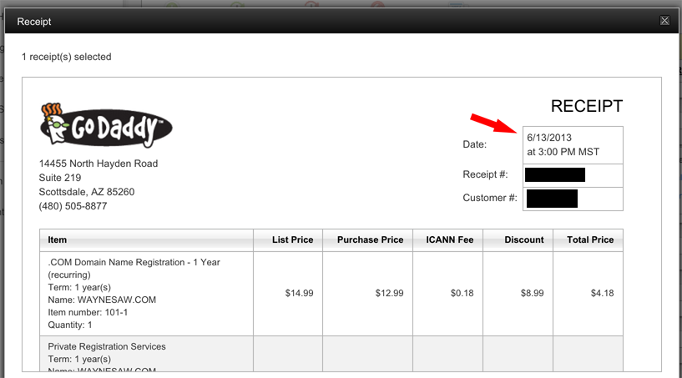This screenshot has width=682, height=378.
Task: Click the red arrow pointing at date
Action: click(493, 123)
